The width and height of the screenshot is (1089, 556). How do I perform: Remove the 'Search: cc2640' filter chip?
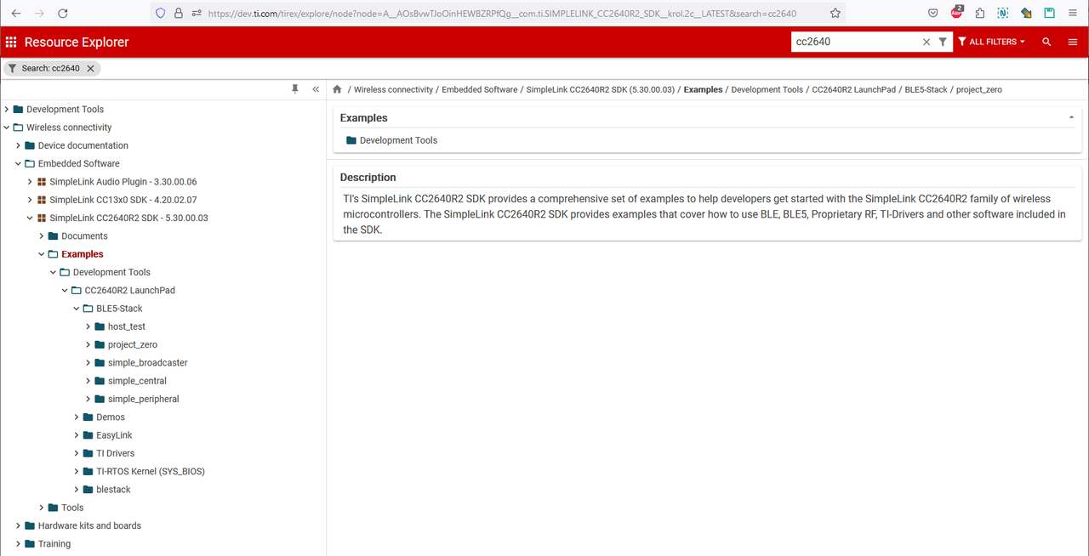[x=90, y=68]
